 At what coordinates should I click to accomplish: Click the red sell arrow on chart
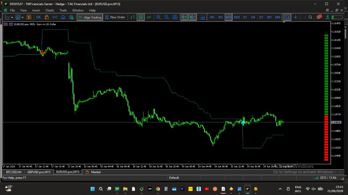click(42, 52)
